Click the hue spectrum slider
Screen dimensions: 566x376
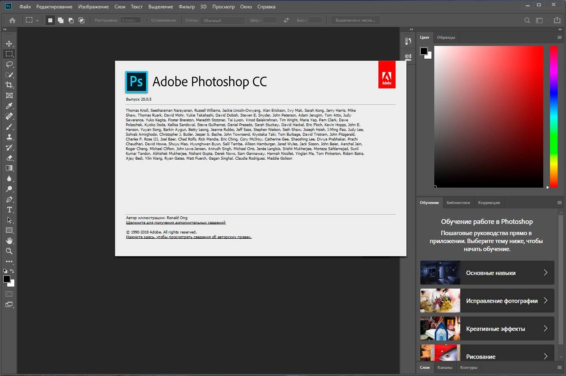tap(554, 117)
